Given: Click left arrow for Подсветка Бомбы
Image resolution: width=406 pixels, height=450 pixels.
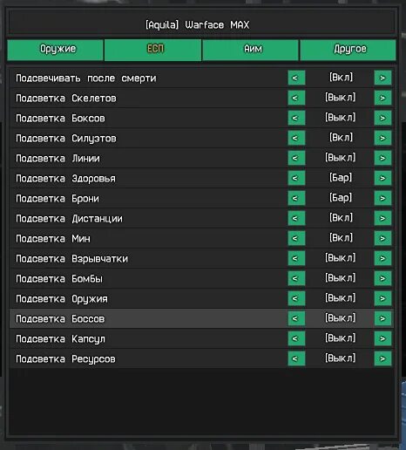Looking at the screenshot, I should coord(296,278).
